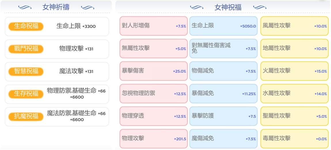The width and height of the screenshot is (331, 150).
Task: Click the 對無屬性傷害減免 blue card
Action: [223, 48]
